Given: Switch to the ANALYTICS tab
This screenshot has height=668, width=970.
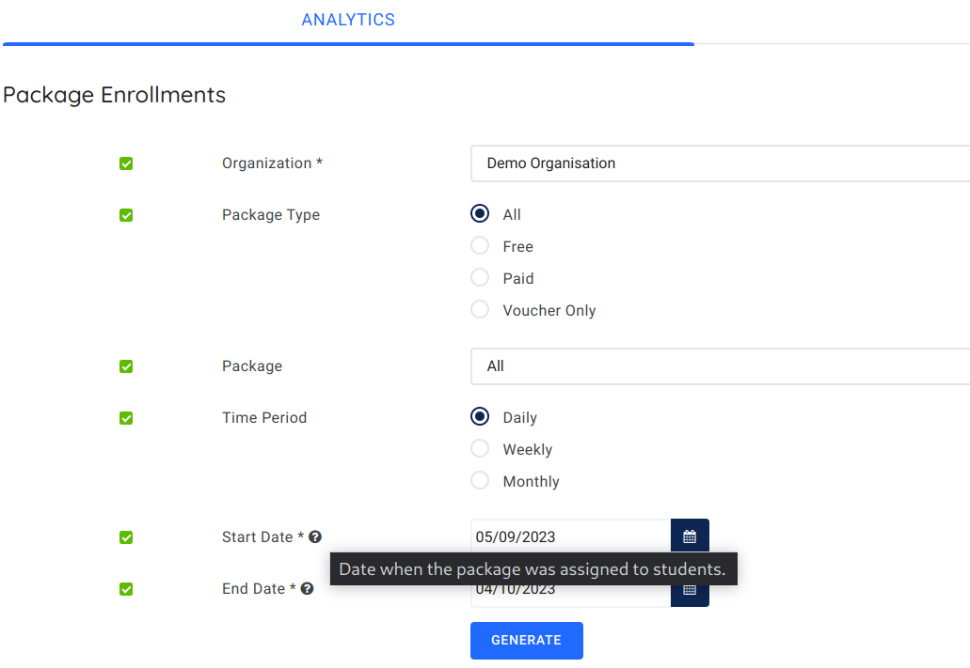Looking at the screenshot, I should pyautogui.click(x=348, y=19).
